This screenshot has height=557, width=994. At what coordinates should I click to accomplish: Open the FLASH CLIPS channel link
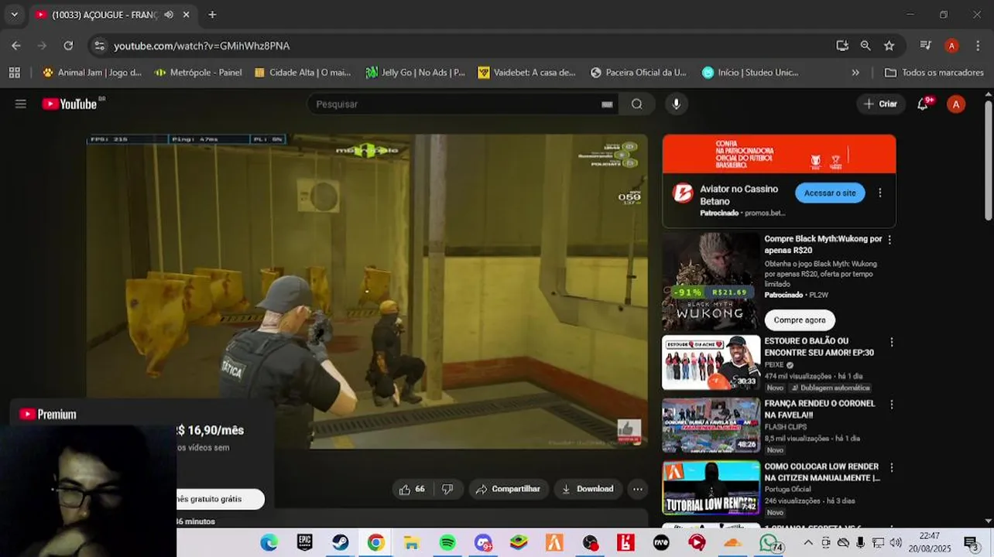tap(786, 427)
